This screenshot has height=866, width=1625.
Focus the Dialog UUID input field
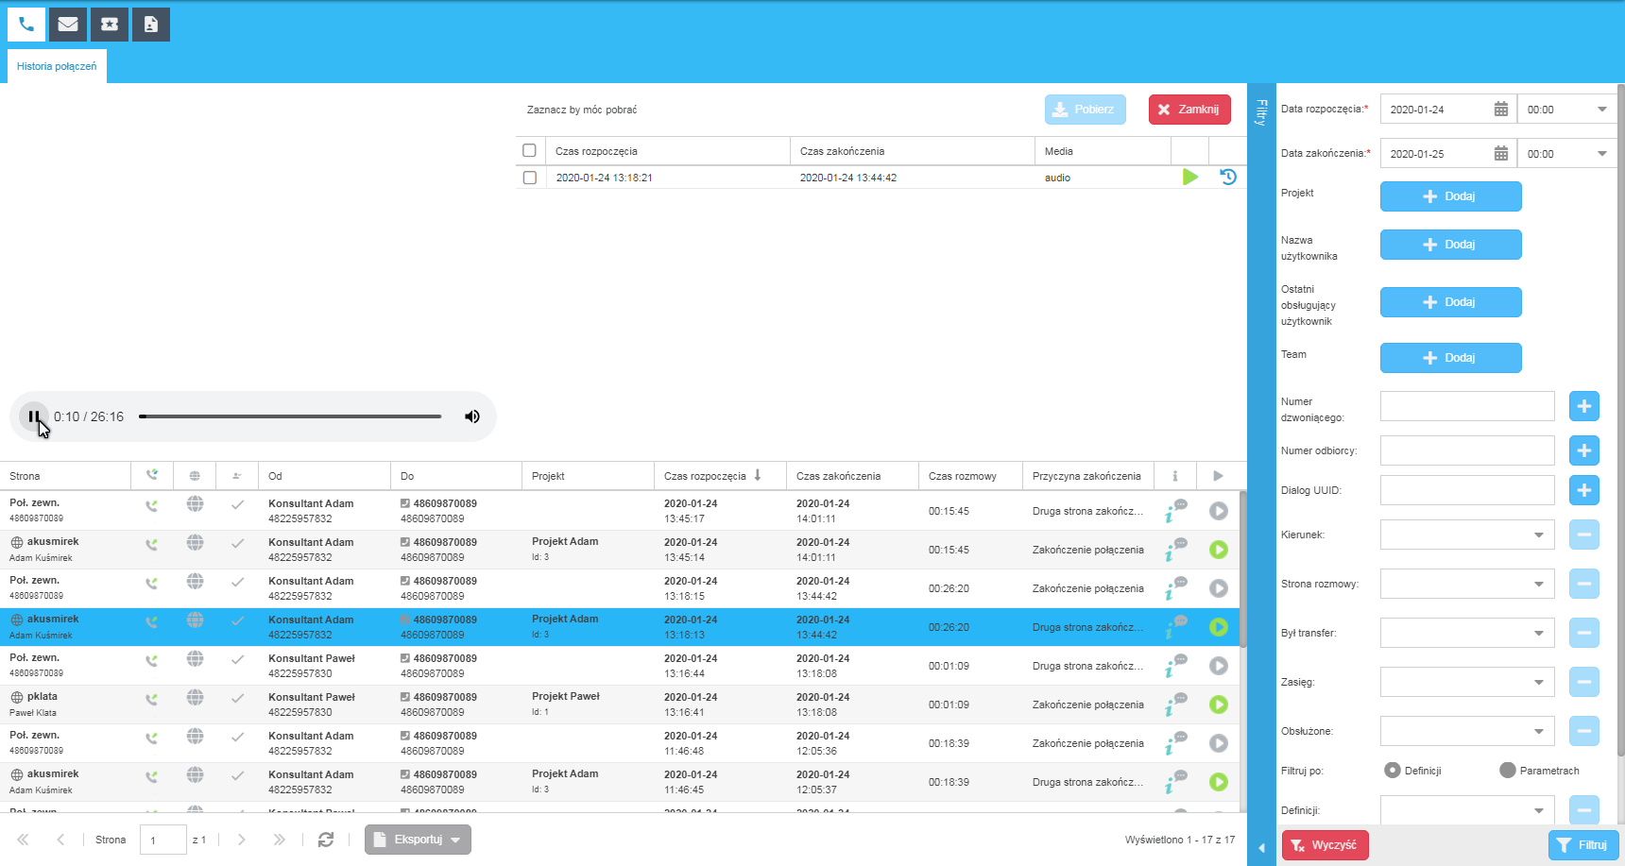1467,490
